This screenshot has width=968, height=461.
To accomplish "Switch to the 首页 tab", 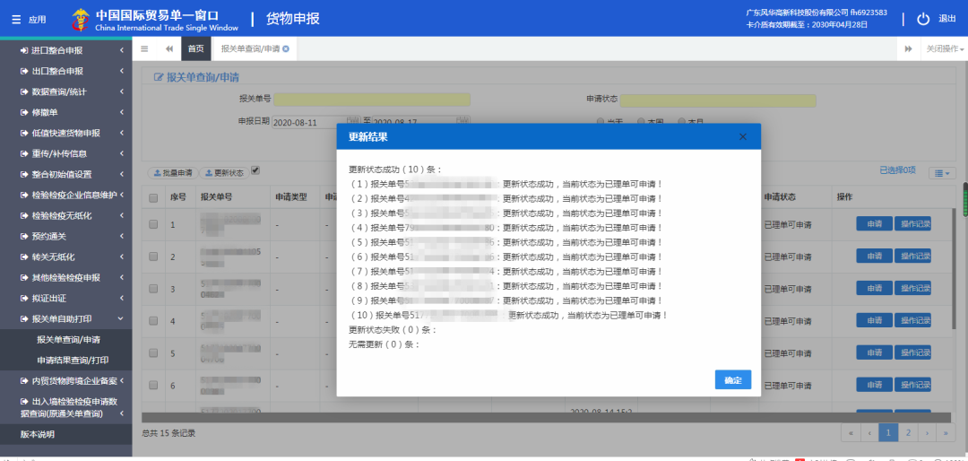I will pos(195,48).
